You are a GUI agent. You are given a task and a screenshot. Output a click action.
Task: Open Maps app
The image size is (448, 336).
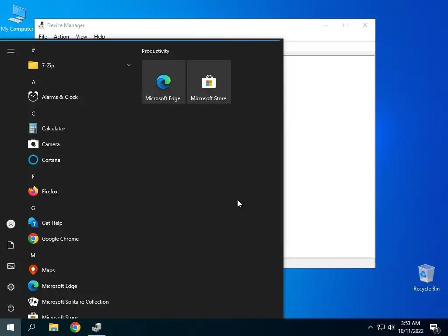pyautogui.click(x=79, y=270)
